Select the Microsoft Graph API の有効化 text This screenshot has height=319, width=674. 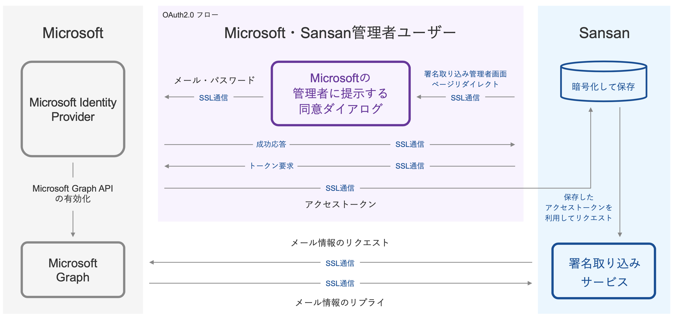click(x=73, y=193)
